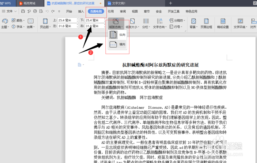Select the 页面边框 (page border) icon

point(207,23)
